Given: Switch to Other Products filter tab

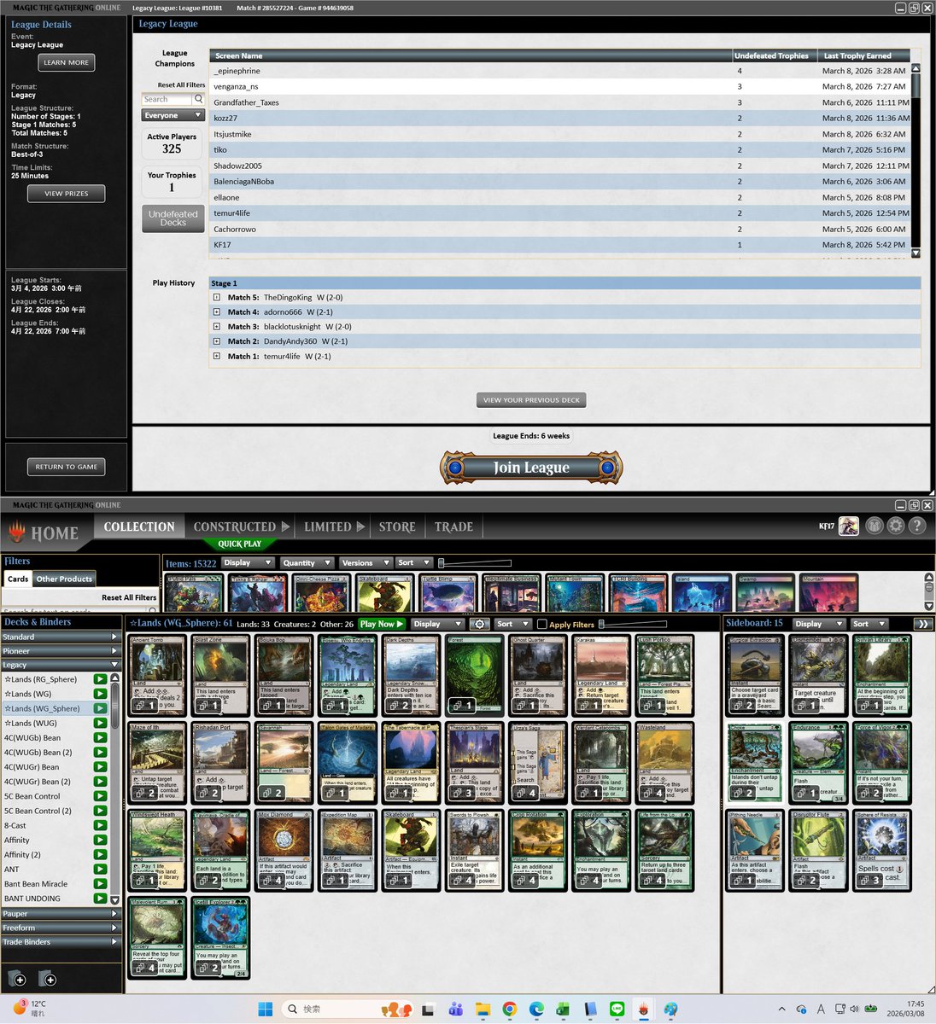Looking at the screenshot, I should click(x=64, y=579).
